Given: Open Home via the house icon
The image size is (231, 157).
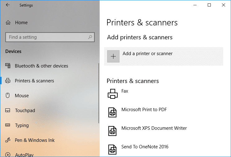Looking at the screenshot, I should pos(8,23).
